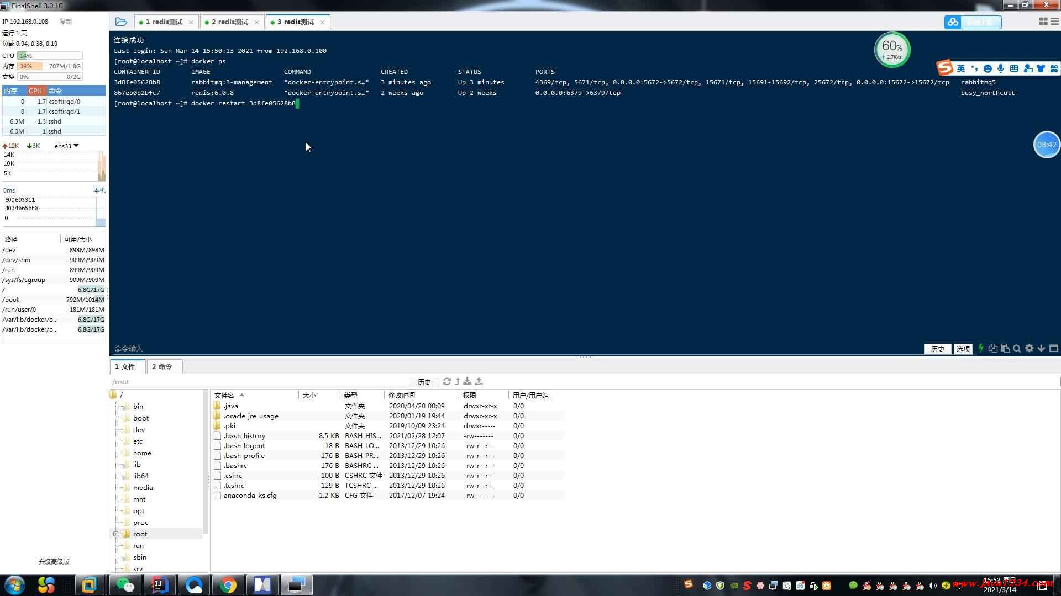Click the 大小 column header
The height and width of the screenshot is (596, 1061).
[x=319, y=395]
